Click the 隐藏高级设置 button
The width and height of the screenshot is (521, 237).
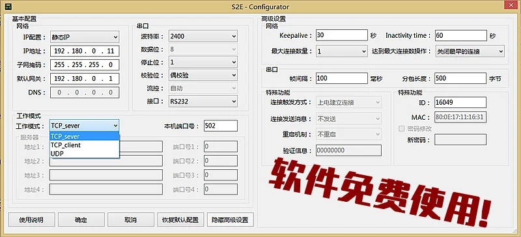(x=231, y=219)
